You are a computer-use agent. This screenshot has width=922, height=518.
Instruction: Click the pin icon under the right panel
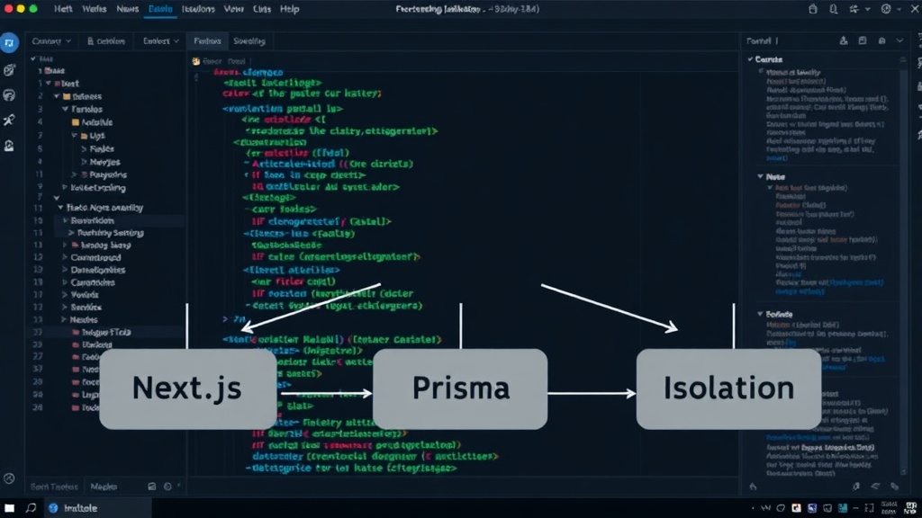click(855, 487)
